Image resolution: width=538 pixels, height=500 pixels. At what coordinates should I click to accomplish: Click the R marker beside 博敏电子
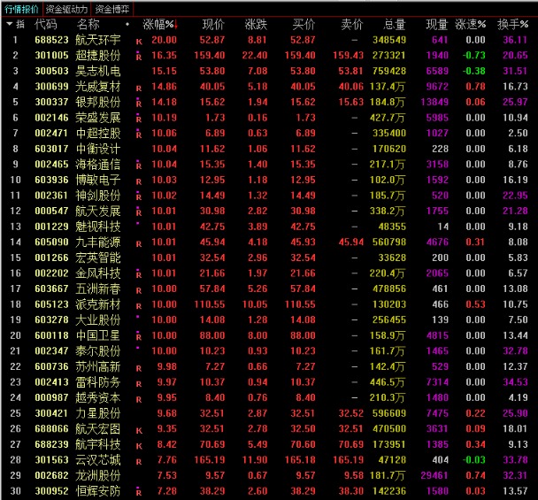(139, 181)
